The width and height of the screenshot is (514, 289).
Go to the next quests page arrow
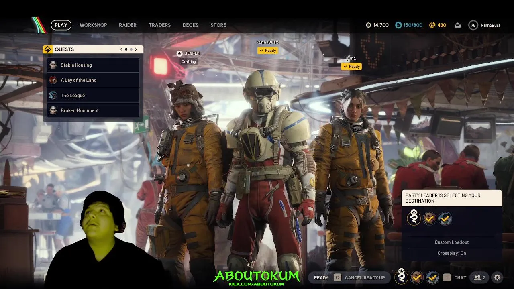[x=136, y=49]
